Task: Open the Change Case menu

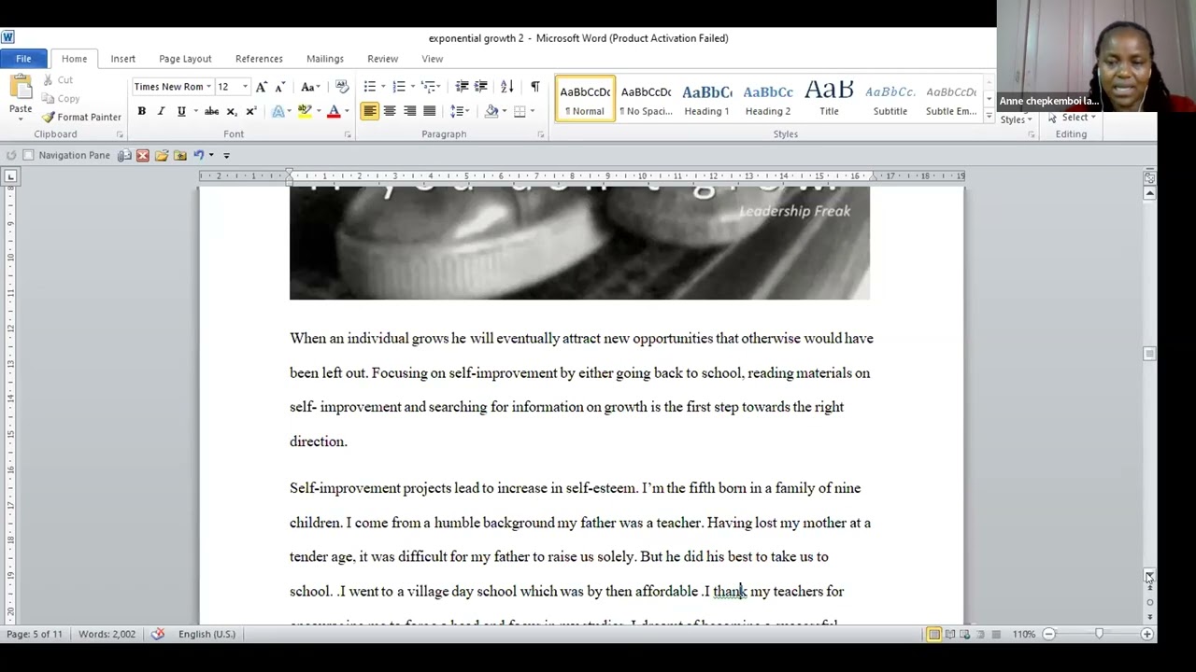Action: (308, 87)
